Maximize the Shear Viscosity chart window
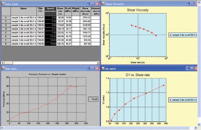 193,3
